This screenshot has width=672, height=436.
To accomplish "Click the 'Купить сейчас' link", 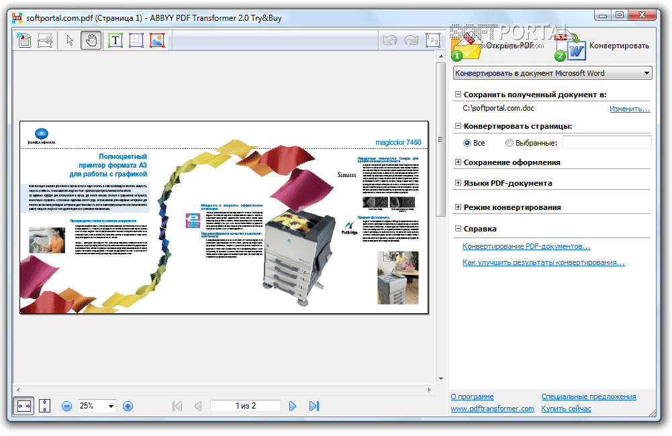I will coord(566,408).
